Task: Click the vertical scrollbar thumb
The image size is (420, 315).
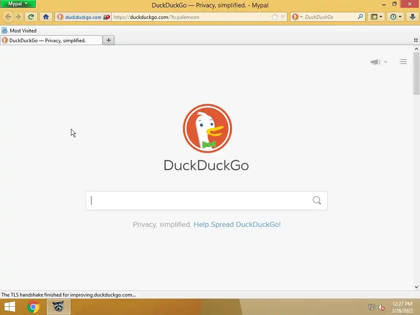Action: coord(416,73)
